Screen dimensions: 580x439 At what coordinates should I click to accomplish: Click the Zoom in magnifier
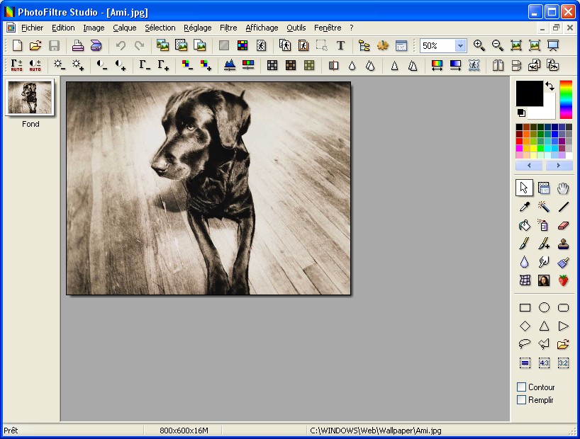479,45
